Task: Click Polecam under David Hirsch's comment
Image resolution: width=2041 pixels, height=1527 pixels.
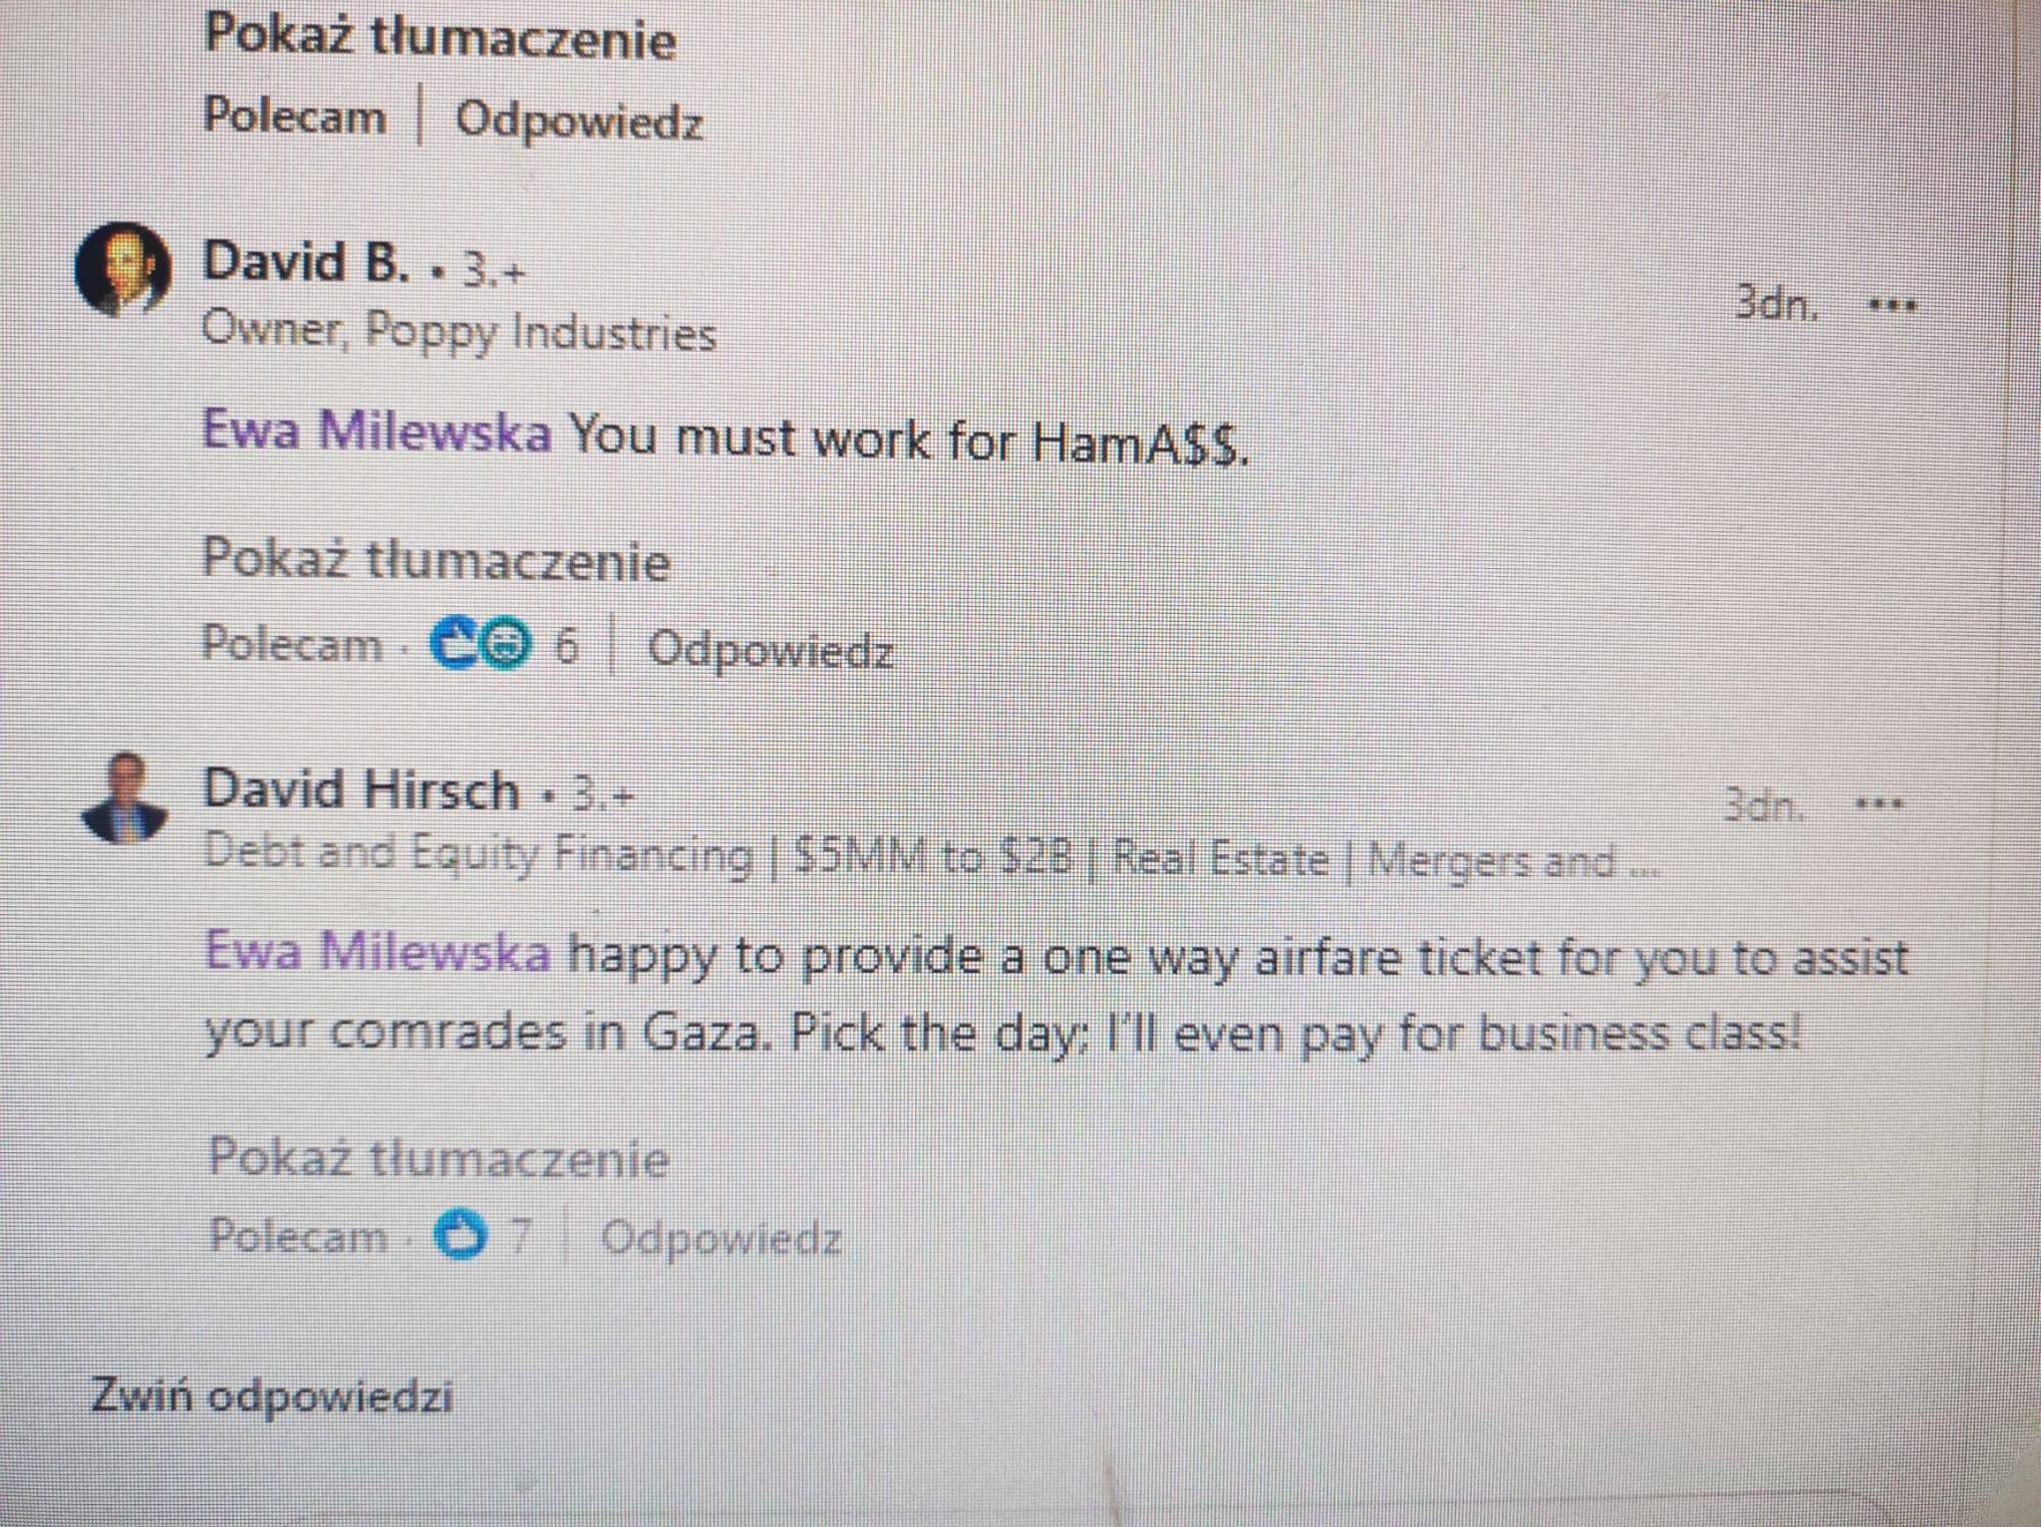Action: (x=297, y=1236)
